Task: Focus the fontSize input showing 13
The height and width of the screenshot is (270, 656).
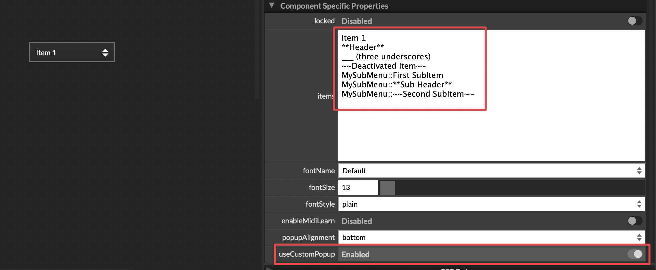Action: [x=358, y=188]
